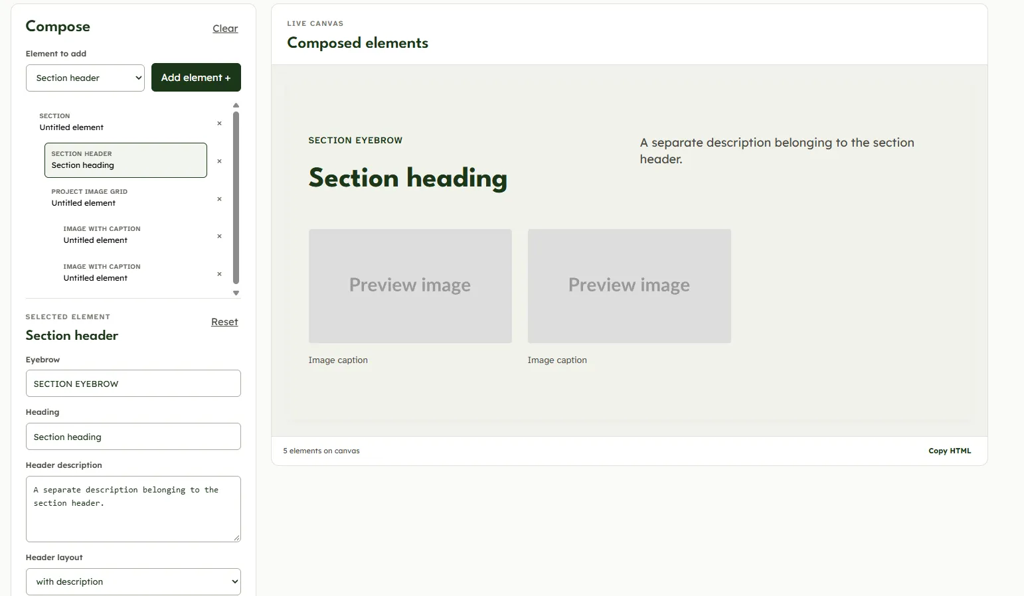Click the element list scrollbar down arrow

pyautogui.click(x=236, y=293)
